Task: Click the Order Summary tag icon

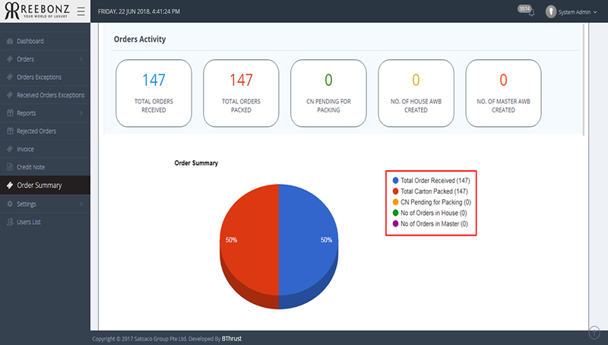Action: pyautogui.click(x=10, y=185)
